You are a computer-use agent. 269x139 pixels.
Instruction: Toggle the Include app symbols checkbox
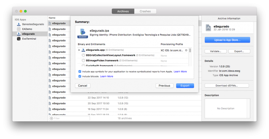80,72
